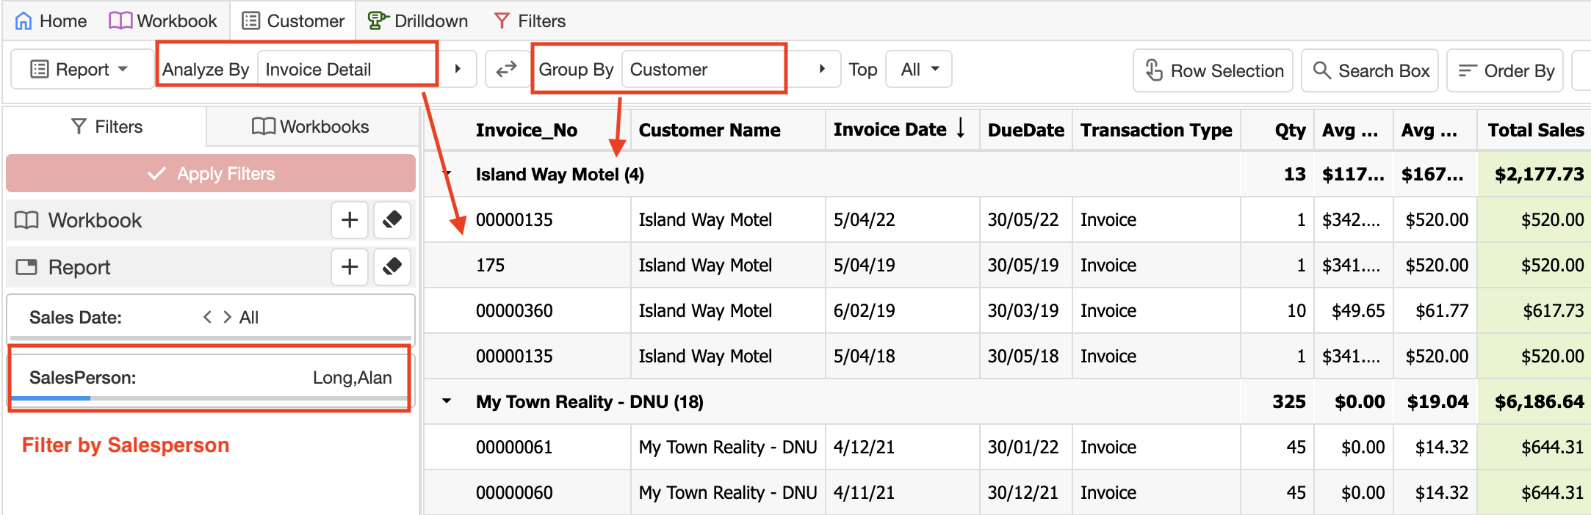Image resolution: width=1591 pixels, height=515 pixels.
Task: Click invoice number 00000061
Action: point(514,447)
